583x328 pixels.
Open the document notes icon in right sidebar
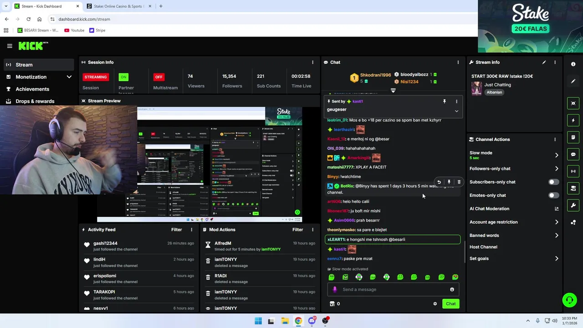click(x=573, y=137)
